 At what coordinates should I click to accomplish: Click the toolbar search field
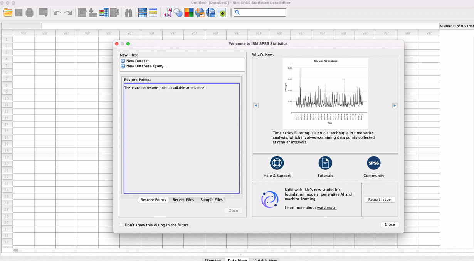click(260, 13)
